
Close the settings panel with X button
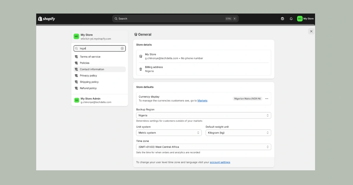311,31
